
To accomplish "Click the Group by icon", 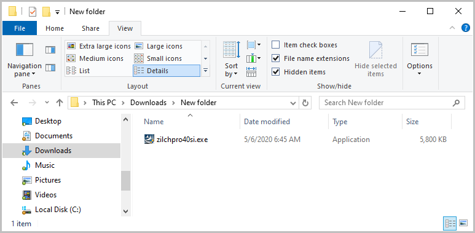I will [254, 45].
